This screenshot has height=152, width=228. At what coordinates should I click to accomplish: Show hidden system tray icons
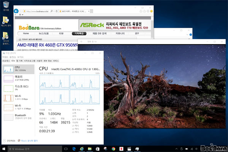tap(176, 149)
